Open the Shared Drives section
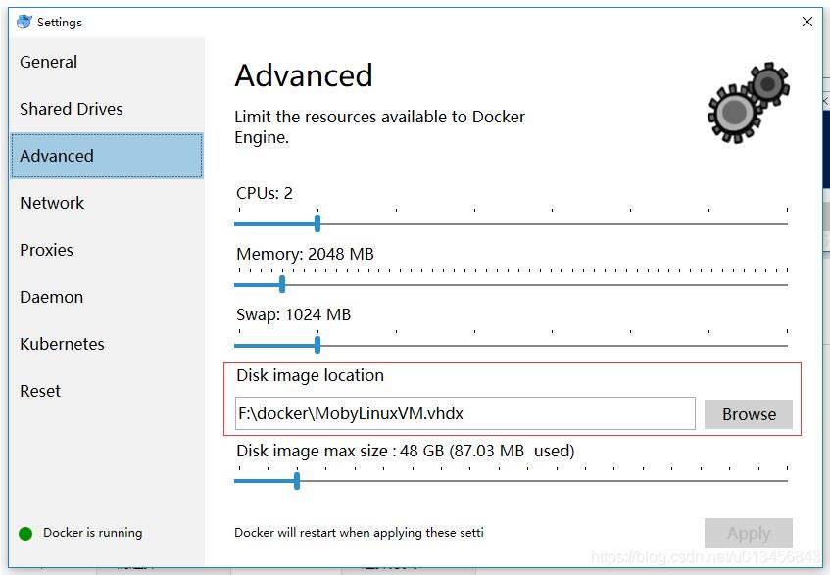The width and height of the screenshot is (830, 575). tap(73, 108)
